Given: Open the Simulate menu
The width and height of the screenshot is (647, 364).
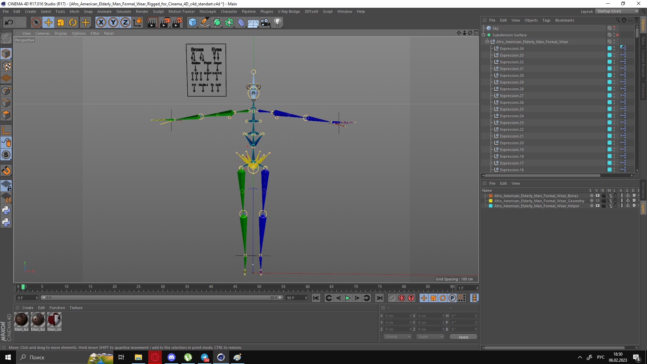Looking at the screenshot, I should click(x=123, y=11).
